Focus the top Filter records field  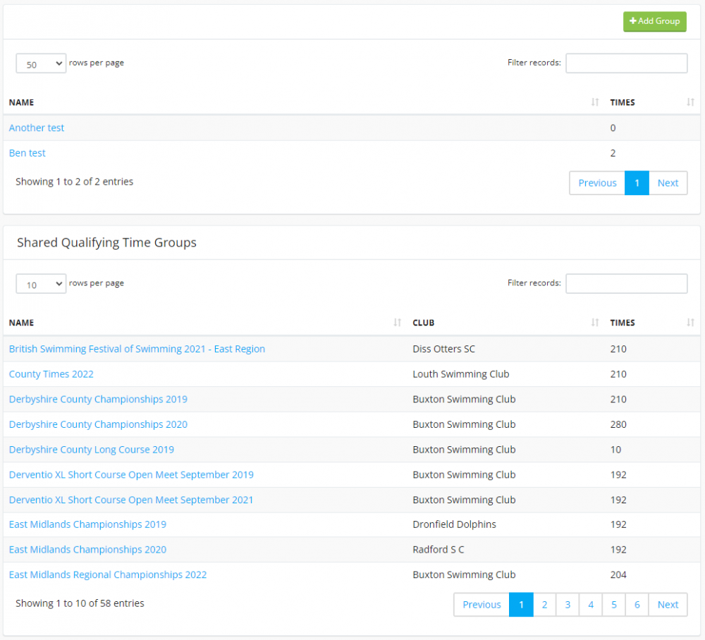(x=626, y=63)
